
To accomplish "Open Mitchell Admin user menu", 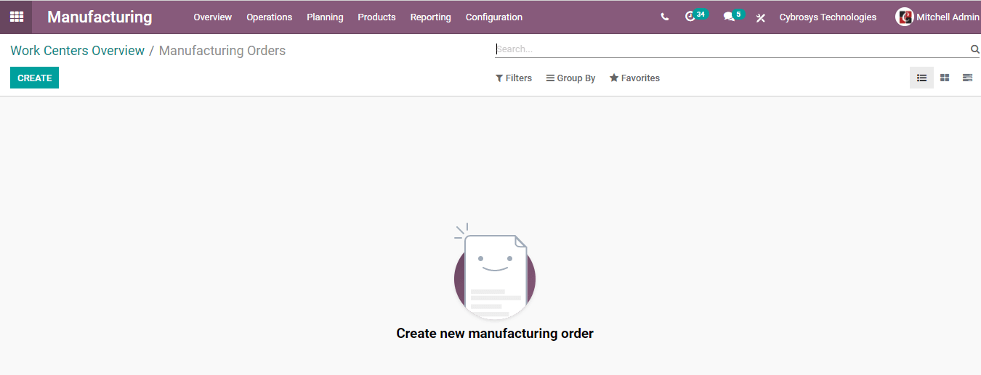I will (938, 17).
